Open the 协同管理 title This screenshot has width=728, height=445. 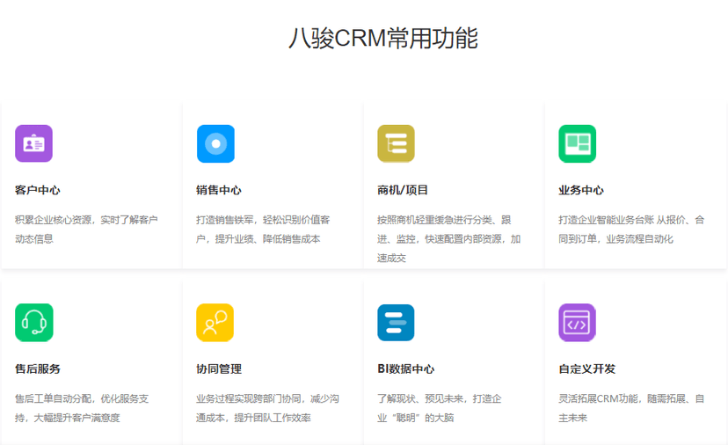pos(219,368)
